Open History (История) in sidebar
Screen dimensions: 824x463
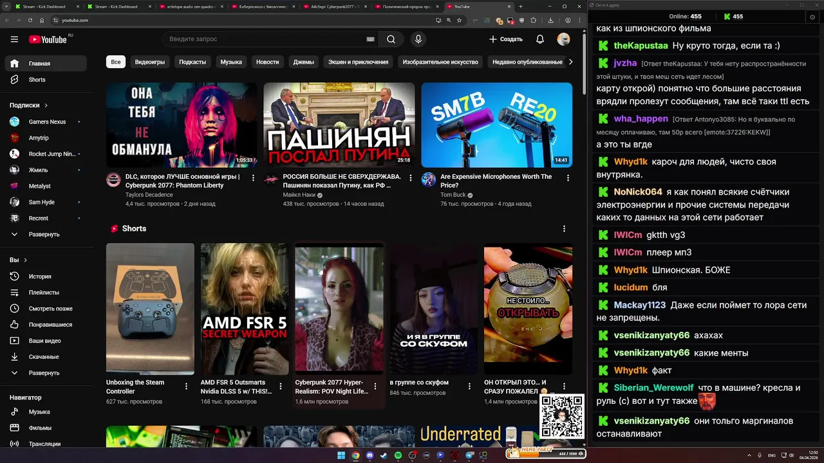(x=45, y=277)
